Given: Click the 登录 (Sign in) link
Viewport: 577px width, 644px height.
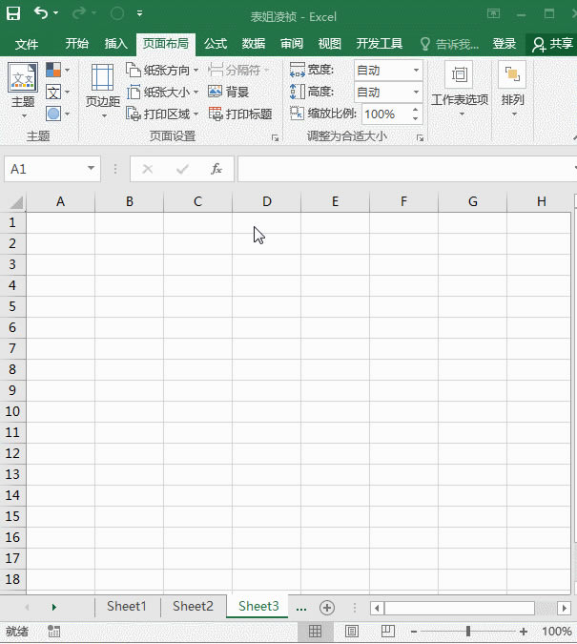Looking at the screenshot, I should (505, 44).
